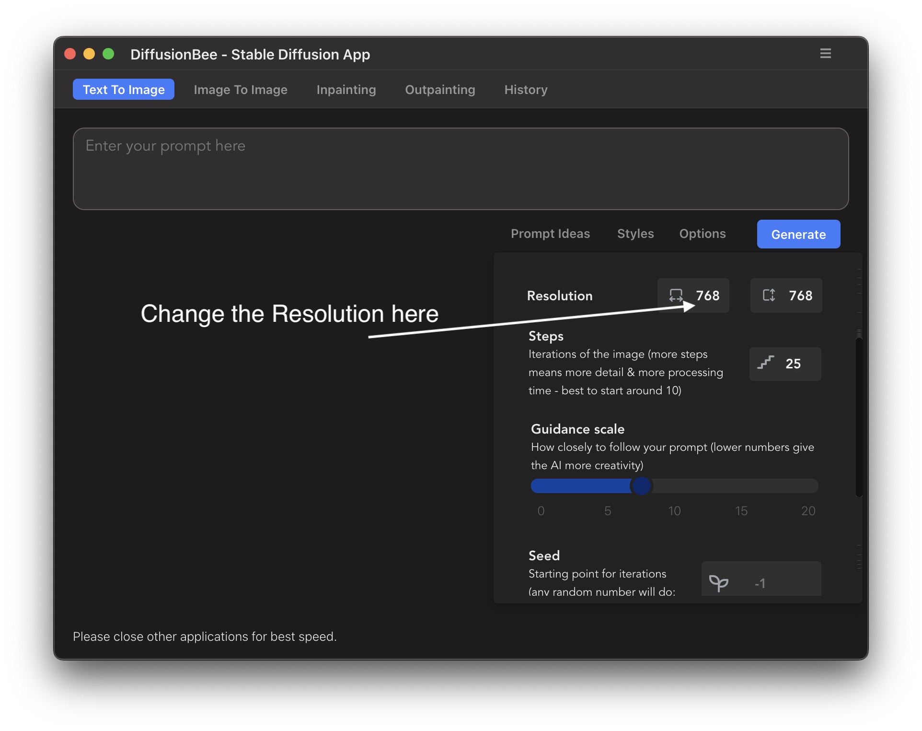Image resolution: width=922 pixels, height=731 pixels.
Task: Click the Guidance scale heading
Action: click(577, 429)
